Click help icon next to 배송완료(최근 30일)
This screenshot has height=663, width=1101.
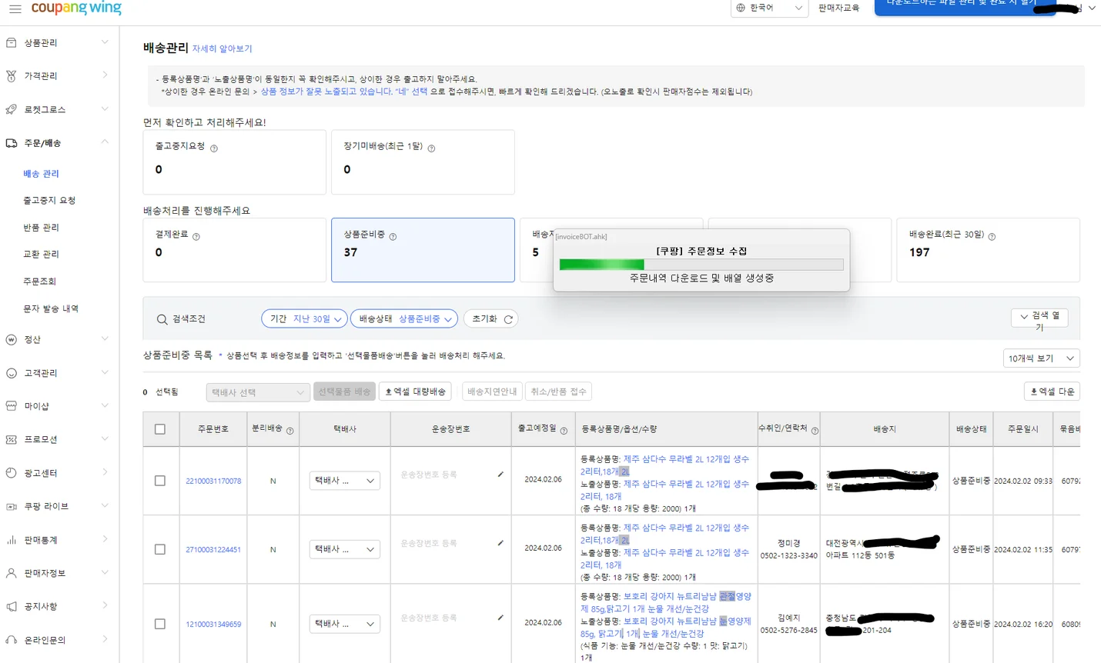[992, 237]
